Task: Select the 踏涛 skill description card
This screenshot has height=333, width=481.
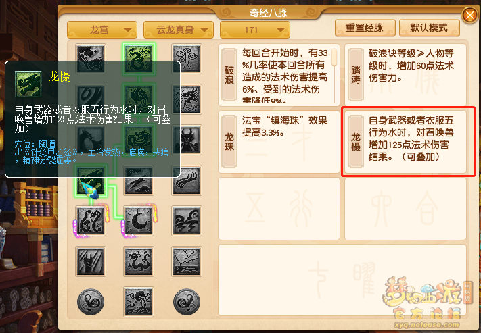Action: (405, 75)
